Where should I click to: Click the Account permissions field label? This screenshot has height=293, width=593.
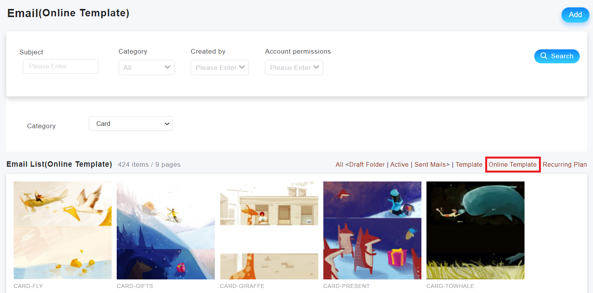[298, 51]
